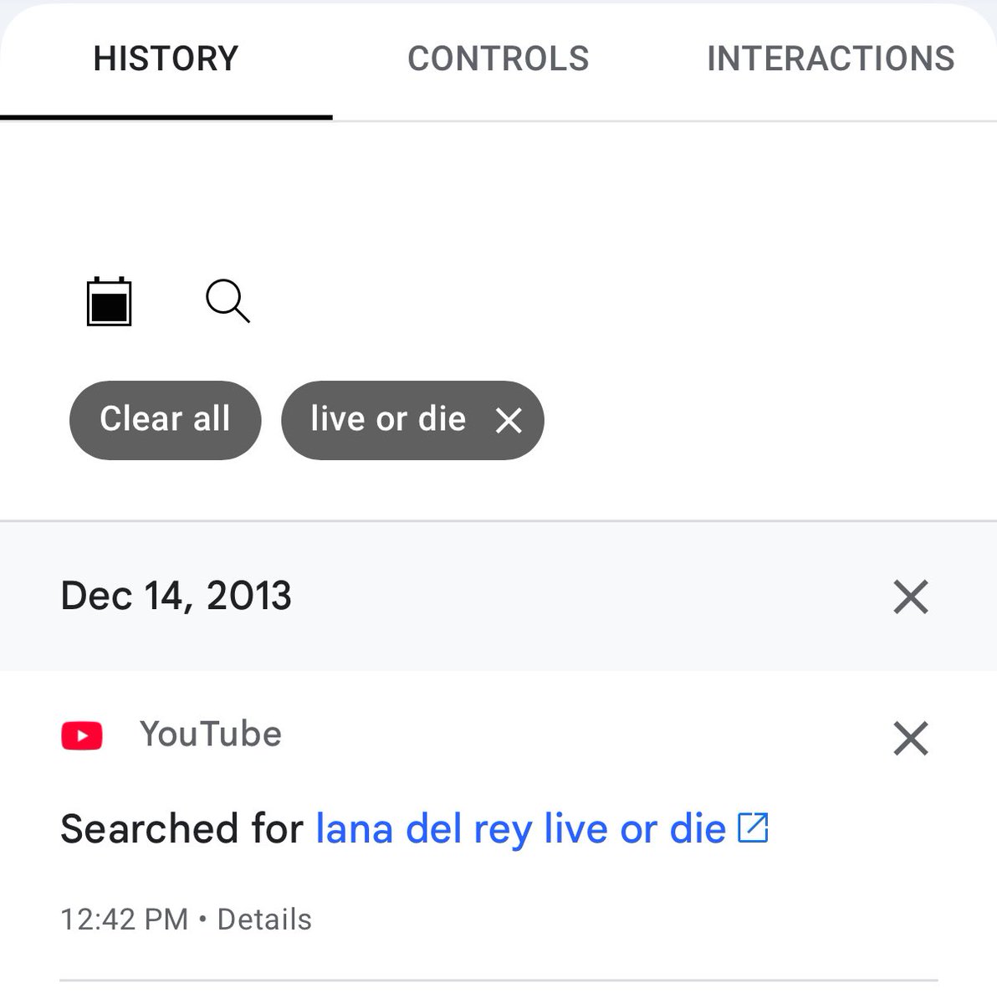The width and height of the screenshot is (997, 1004).
Task: Click the 12:42 PM timestamp
Action: [124, 919]
